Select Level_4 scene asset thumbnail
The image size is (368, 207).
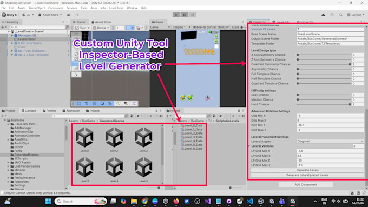click(114, 170)
